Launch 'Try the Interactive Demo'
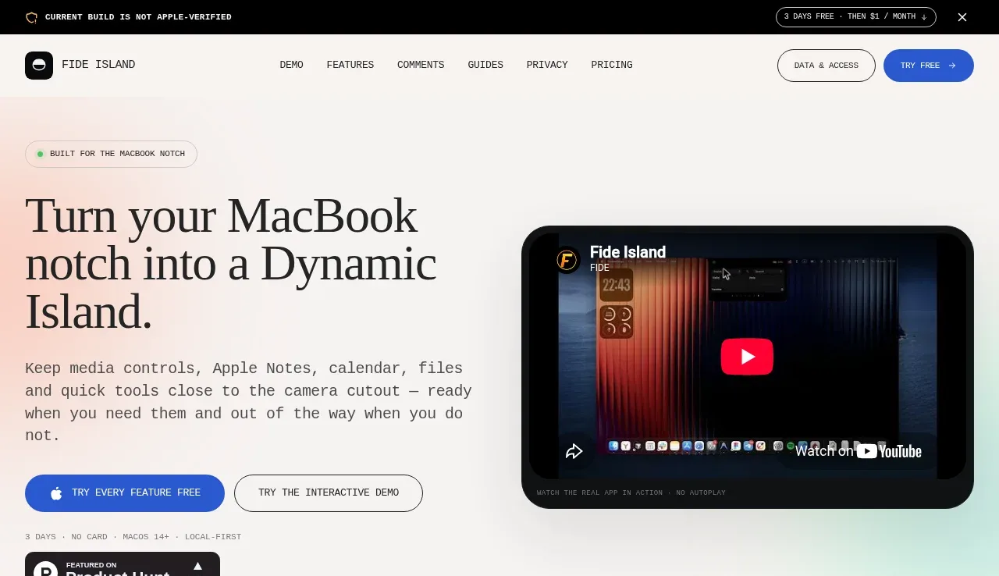The image size is (999, 576). point(329,493)
